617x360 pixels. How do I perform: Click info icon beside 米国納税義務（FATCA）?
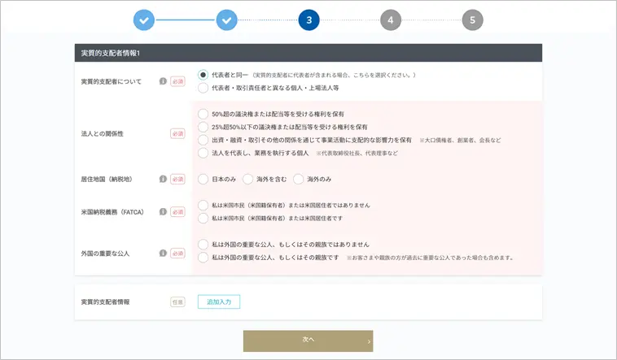[x=163, y=211]
